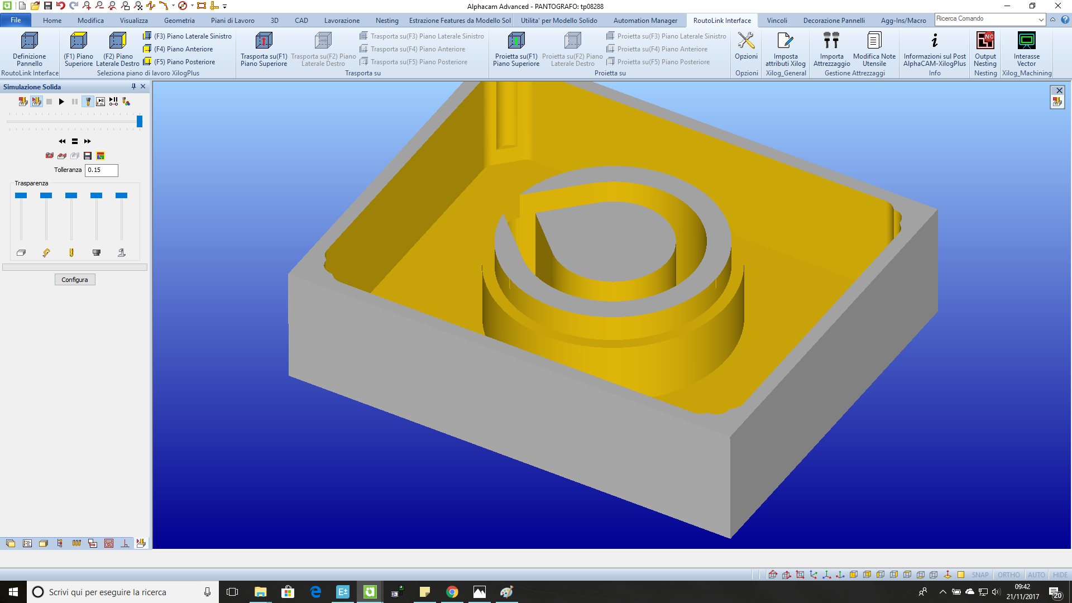Image resolution: width=1072 pixels, height=603 pixels.
Task: Open Output Nesting
Action: [x=985, y=50]
